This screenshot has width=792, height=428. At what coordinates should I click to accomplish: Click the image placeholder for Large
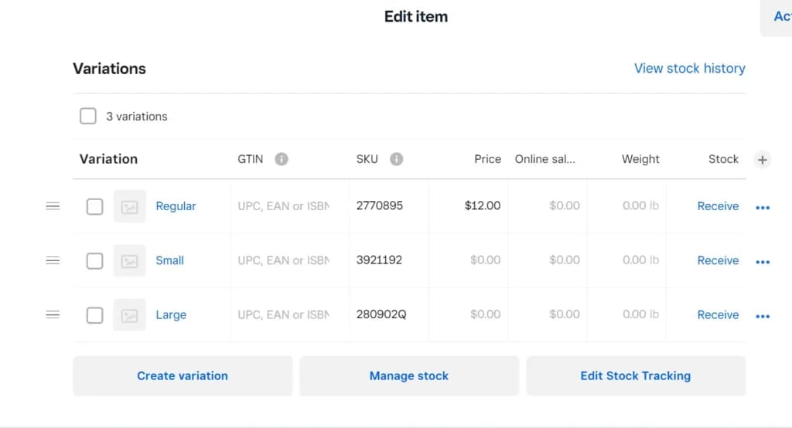click(x=129, y=315)
